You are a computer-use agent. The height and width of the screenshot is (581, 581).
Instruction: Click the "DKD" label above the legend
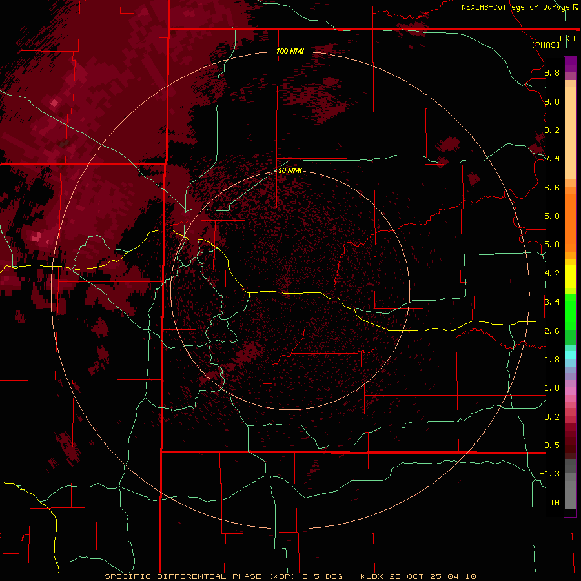(x=567, y=38)
